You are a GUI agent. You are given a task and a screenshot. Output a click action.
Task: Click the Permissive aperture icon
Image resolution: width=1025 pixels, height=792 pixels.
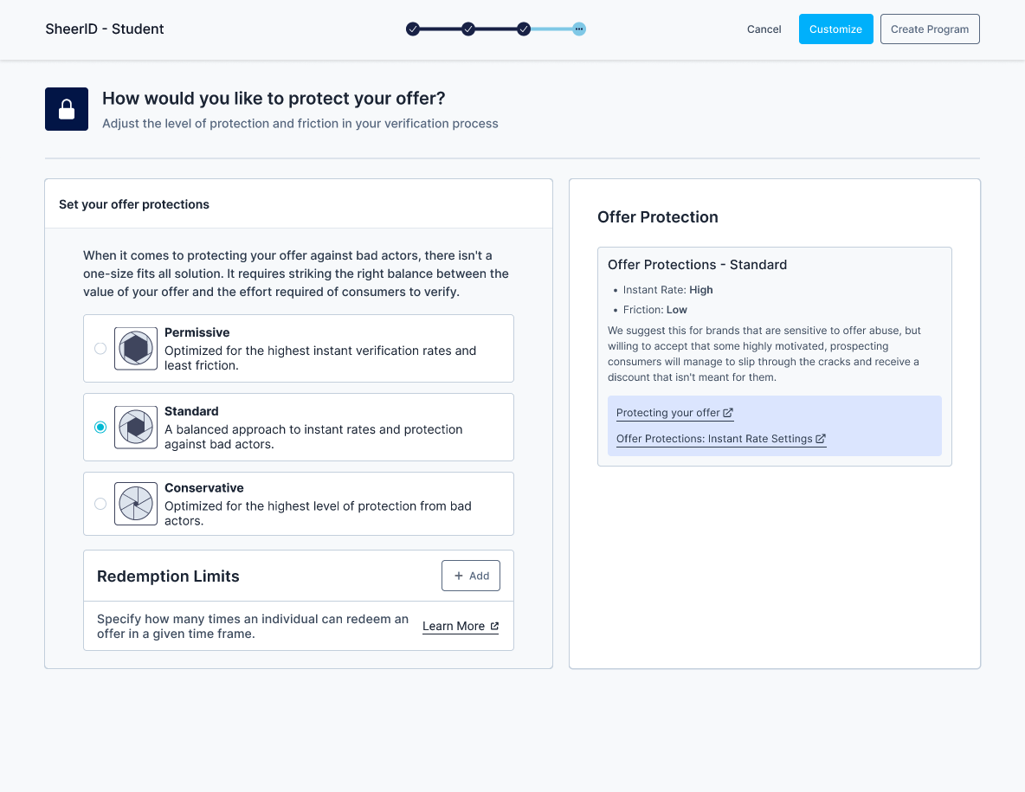136,349
